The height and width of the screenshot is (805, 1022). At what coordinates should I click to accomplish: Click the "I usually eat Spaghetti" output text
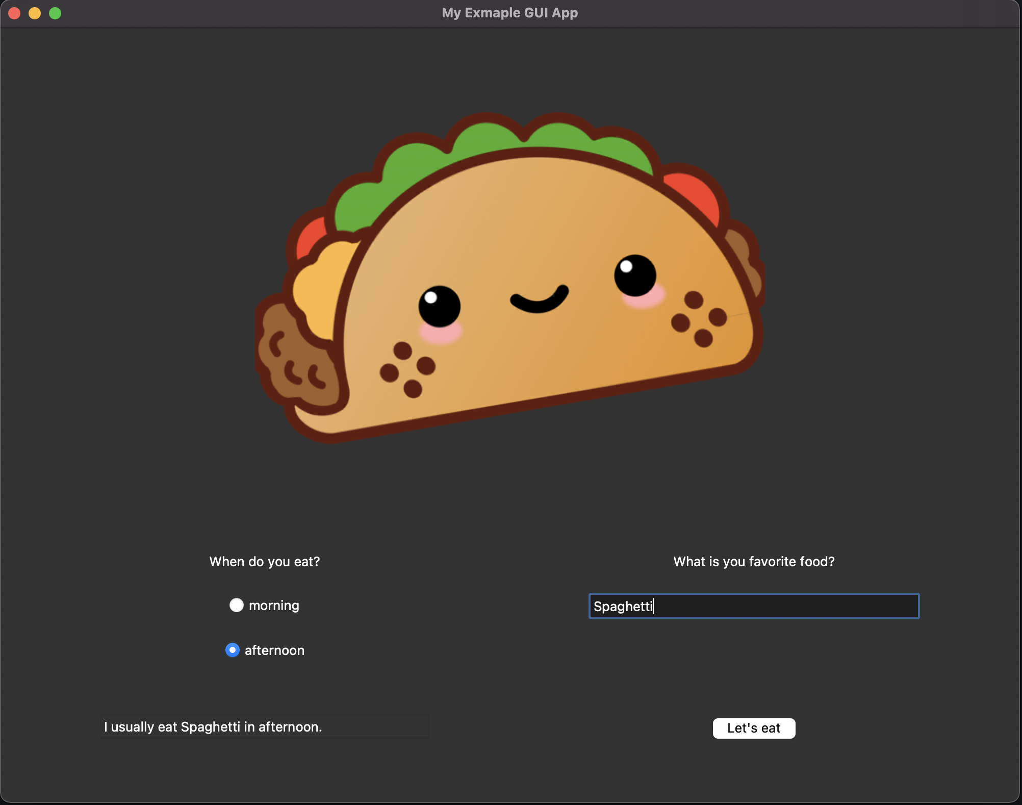coord(213,727)
